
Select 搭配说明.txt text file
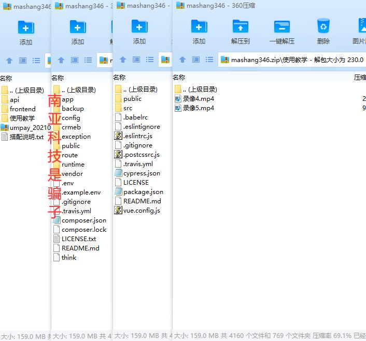[26, 137]
